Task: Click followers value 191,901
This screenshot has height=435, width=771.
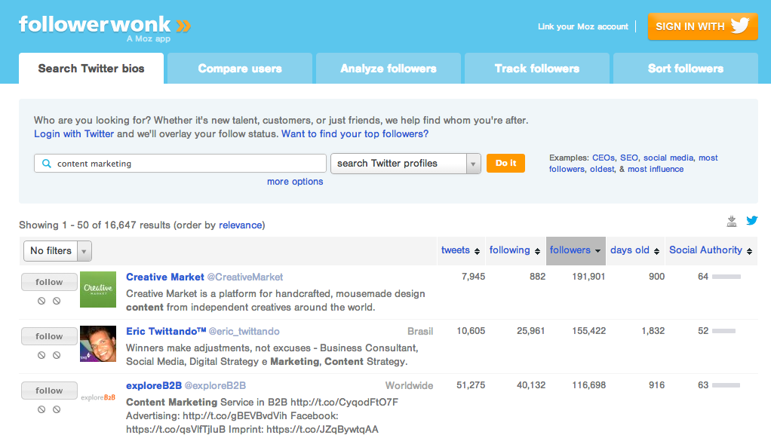Action: (x=588, y=277)
